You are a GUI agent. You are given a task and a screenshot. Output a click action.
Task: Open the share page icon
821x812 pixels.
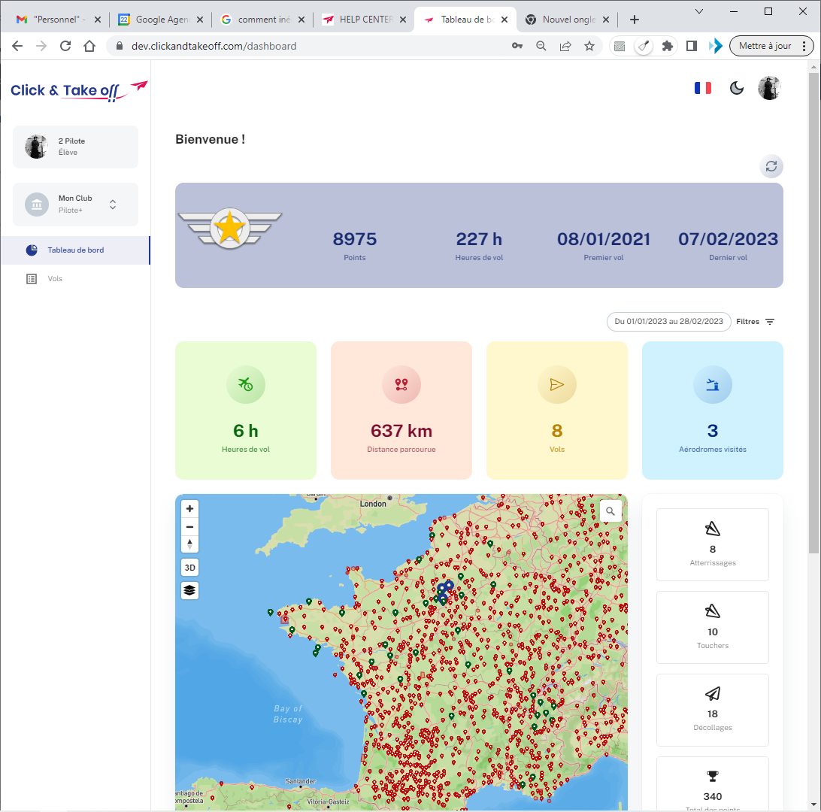click(x=565, y=46)
